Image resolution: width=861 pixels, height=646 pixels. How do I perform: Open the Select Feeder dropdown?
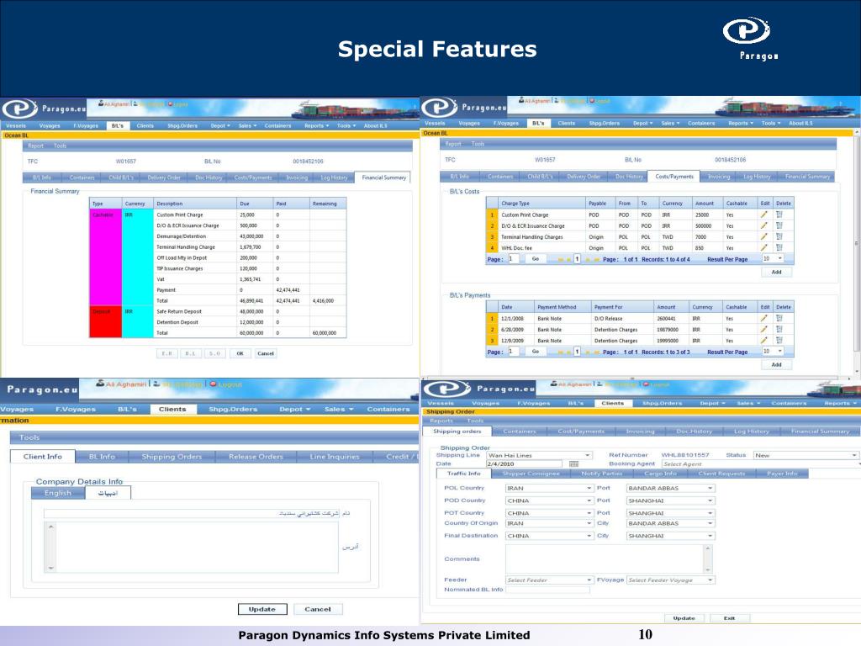[548, 580]
